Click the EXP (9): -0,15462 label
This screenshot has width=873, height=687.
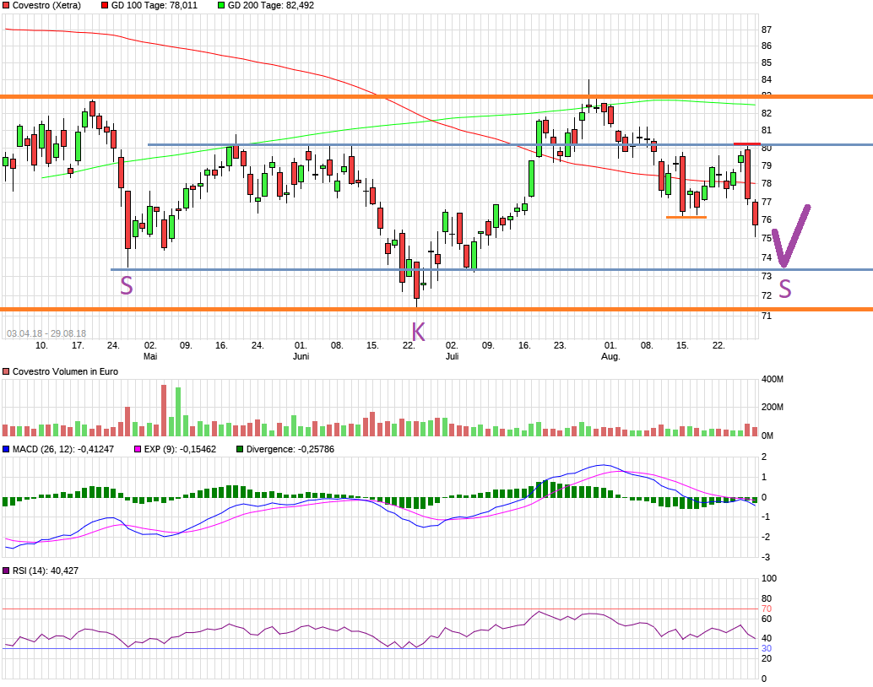tap(180, 449)
